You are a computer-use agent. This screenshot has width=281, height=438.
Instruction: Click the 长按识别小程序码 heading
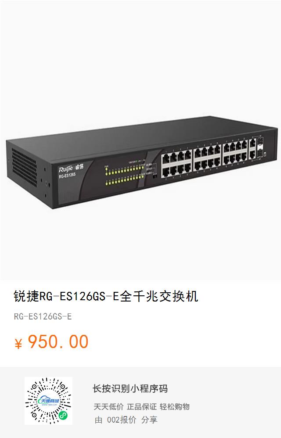click(x=130, y=388)
